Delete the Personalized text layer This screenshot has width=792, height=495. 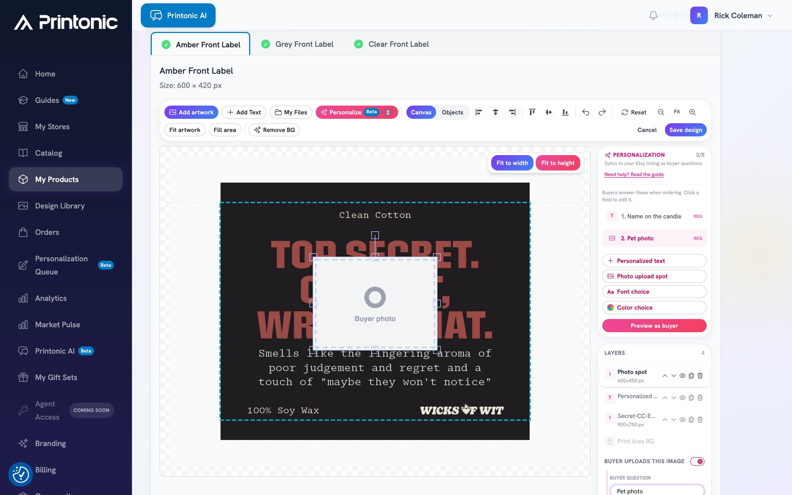pyautogui.click(x=700, y=398)
